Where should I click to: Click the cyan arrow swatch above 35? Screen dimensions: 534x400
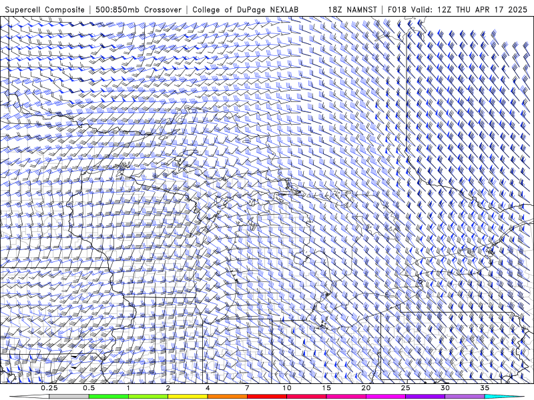pyautogui.click(x=505, y=397)
